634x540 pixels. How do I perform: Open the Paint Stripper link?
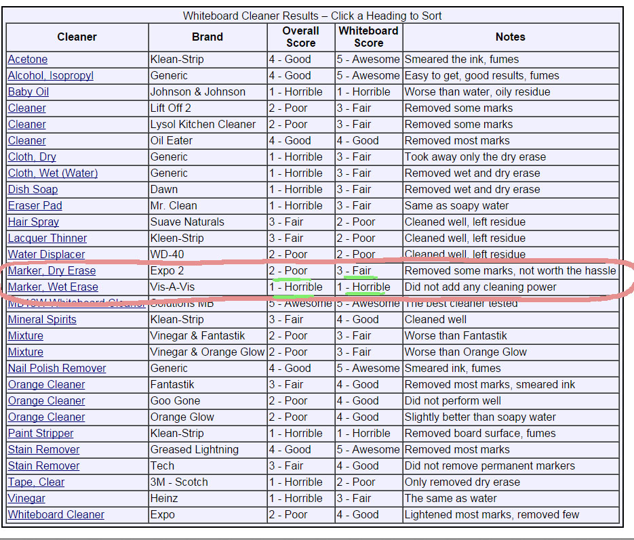click(41, 433)
